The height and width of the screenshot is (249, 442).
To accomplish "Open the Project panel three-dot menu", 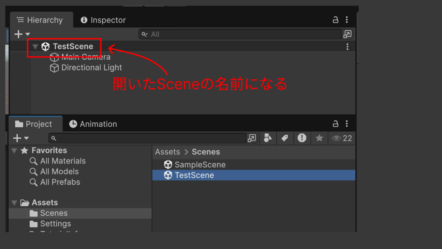I will (x=347, y=124).
